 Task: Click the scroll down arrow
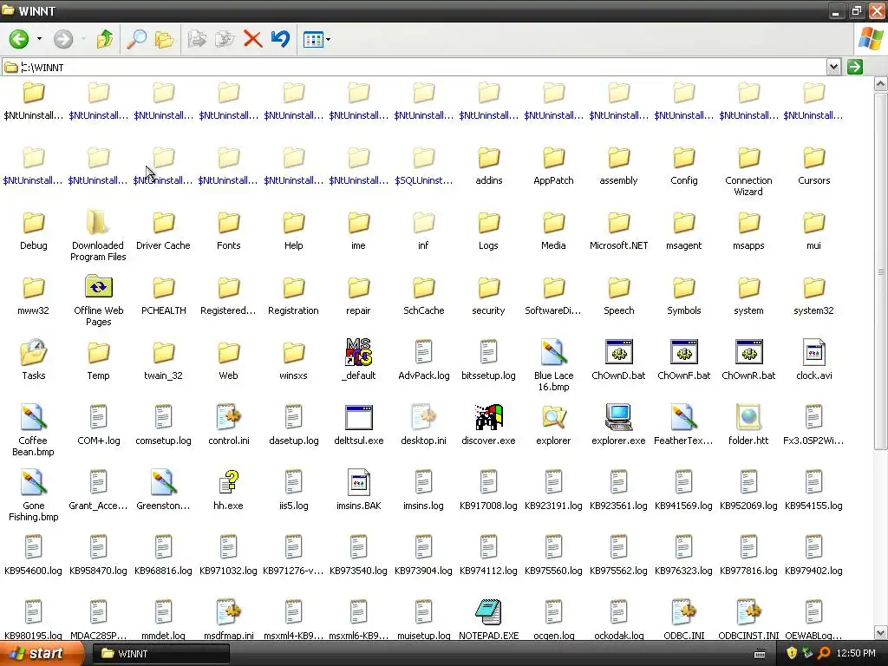click(881, 632)
